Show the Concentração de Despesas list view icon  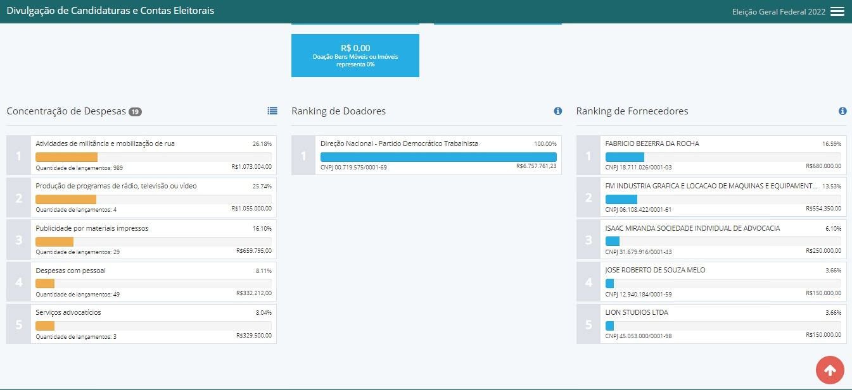point(272,111)
